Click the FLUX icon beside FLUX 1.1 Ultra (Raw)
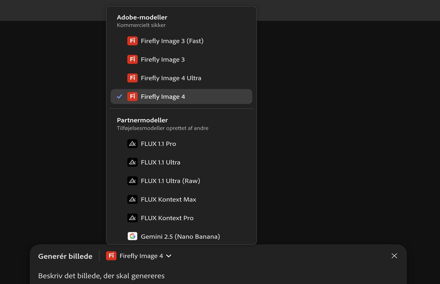Screen dimensions: 440x284 coord(132,181)
